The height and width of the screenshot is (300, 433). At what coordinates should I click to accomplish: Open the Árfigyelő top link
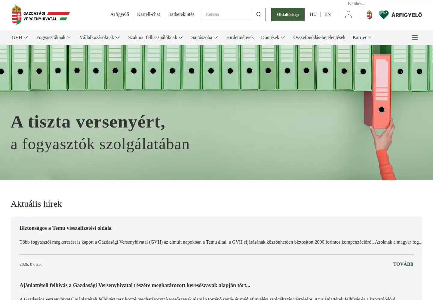pos(119,14)
